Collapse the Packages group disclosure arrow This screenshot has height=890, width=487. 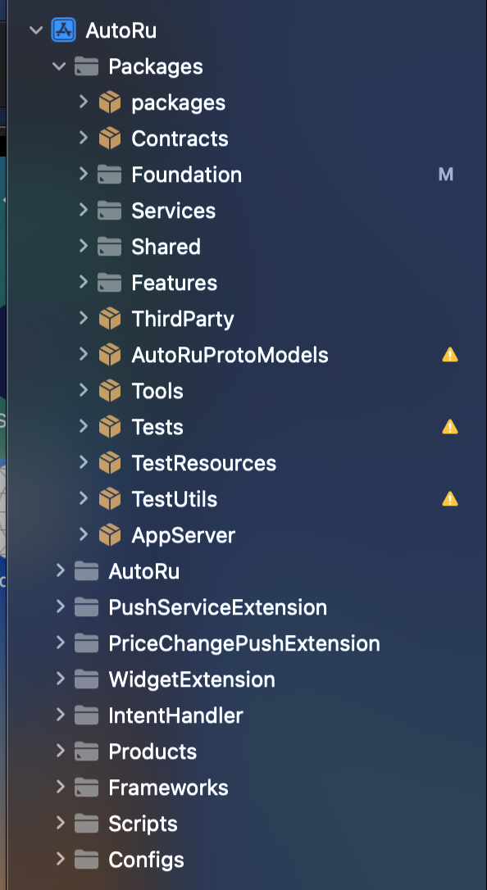click(59, 66)
